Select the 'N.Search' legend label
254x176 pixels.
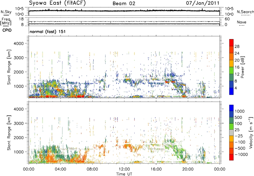(245, 12)
